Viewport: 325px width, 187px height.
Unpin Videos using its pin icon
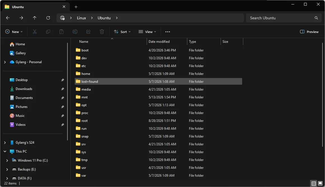(x=62, y=125)
